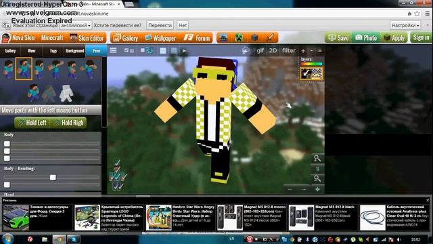Open the Windows Start button
Viewport: 433px width, 244px height.
tap(7, 239)
